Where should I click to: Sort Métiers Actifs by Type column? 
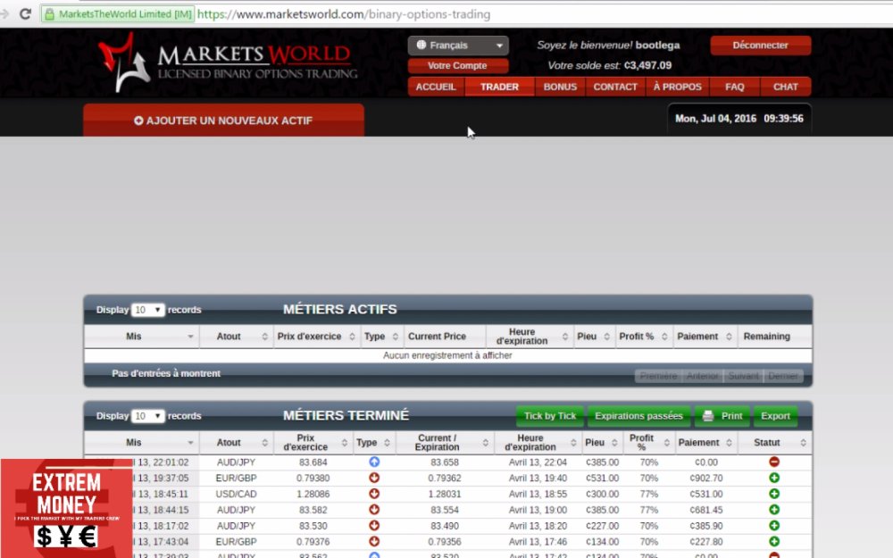pyautogui.click(x=381, y=337)
